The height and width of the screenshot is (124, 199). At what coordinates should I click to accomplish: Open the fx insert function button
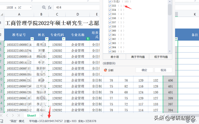click(50, 8)
